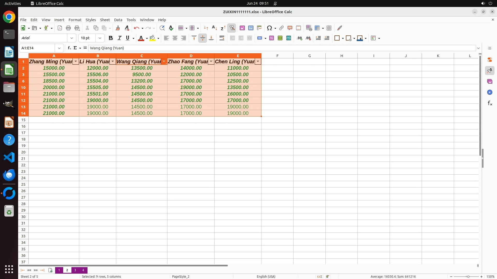Viewport: 497px width, 279px height.
Task: Open the Name Box dropdown arrow
Action: coord(59,48)
